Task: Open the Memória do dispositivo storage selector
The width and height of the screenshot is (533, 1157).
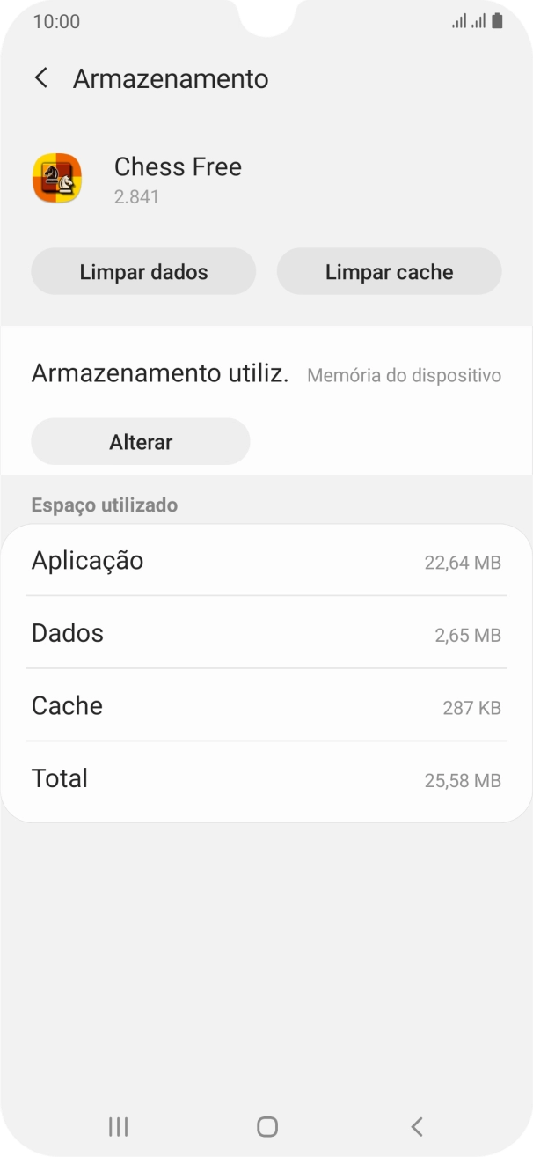Action: pos(405,375)
